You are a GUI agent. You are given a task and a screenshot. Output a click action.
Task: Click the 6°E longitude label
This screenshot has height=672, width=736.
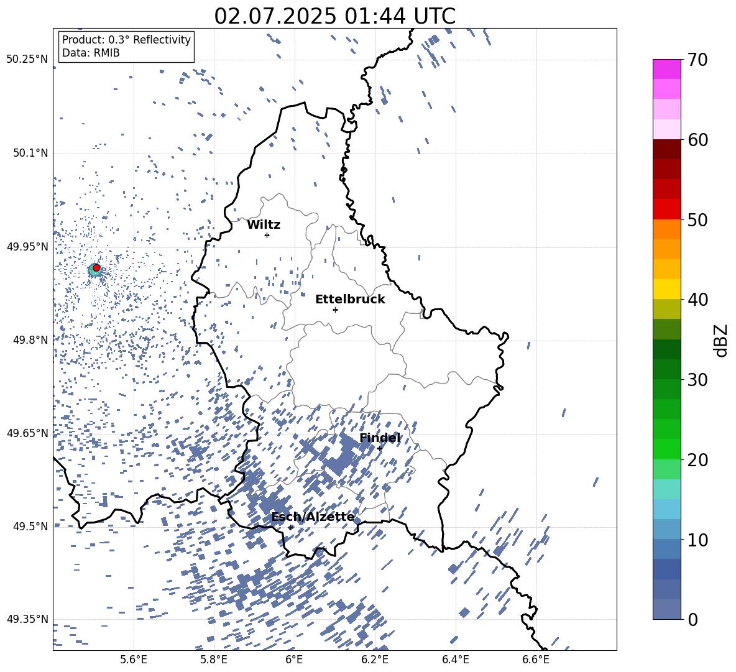tap(294, 660)
